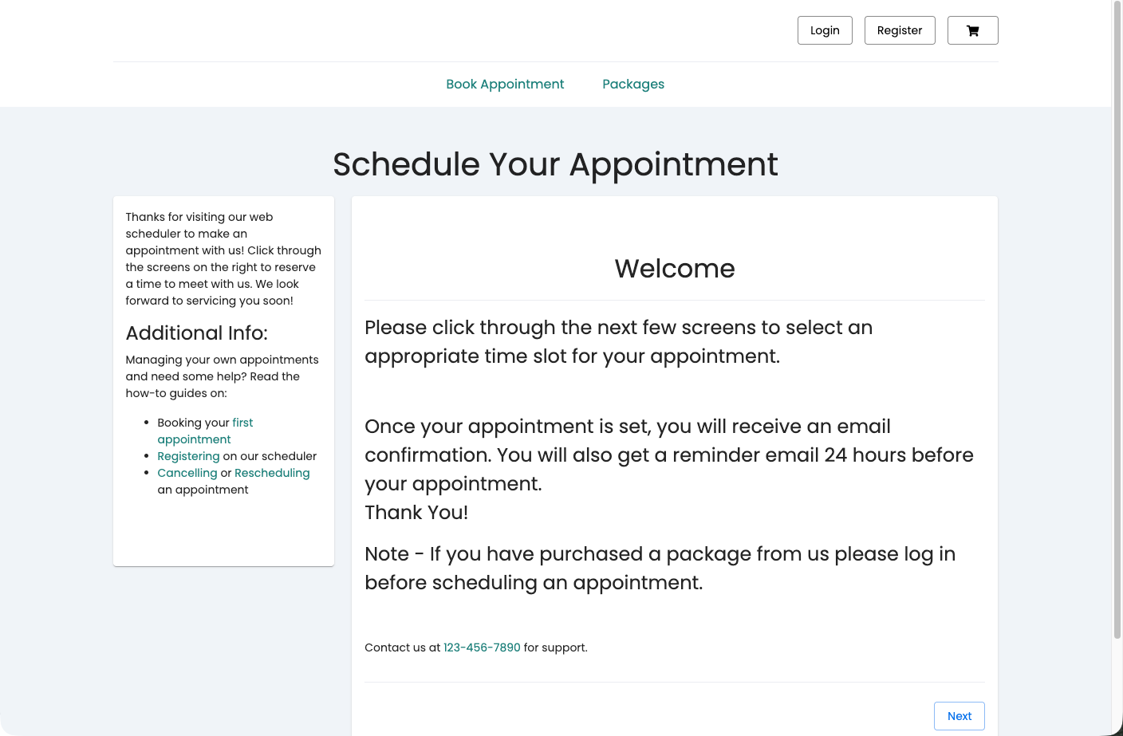Click the Welcome heading
This screenshot has height=736, width=1123.
[x=675, y=269]
